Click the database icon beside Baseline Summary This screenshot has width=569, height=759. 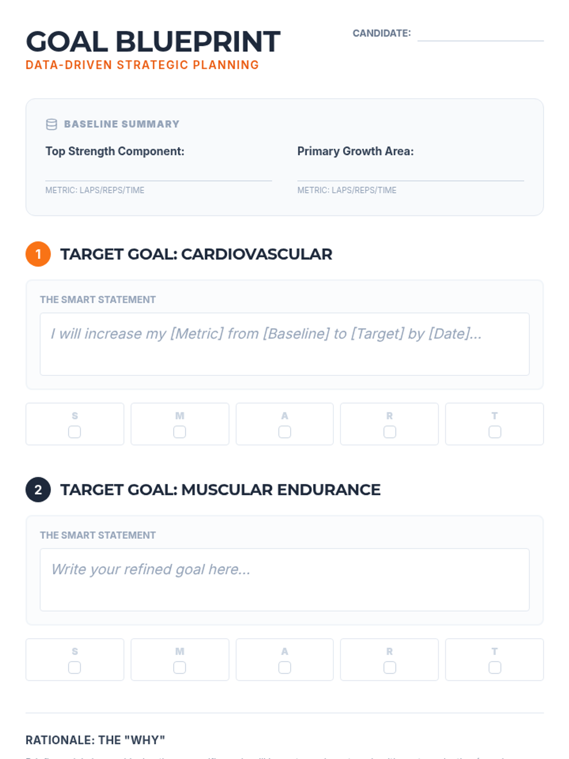point(51,124)
